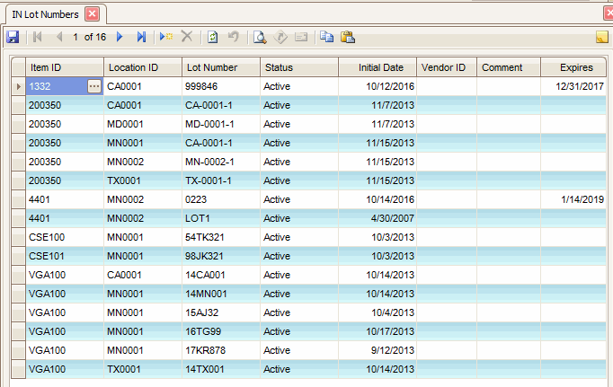Click the delete X toolbar icon
Screen dimensions: 613x387
click(x=187, y=37)
